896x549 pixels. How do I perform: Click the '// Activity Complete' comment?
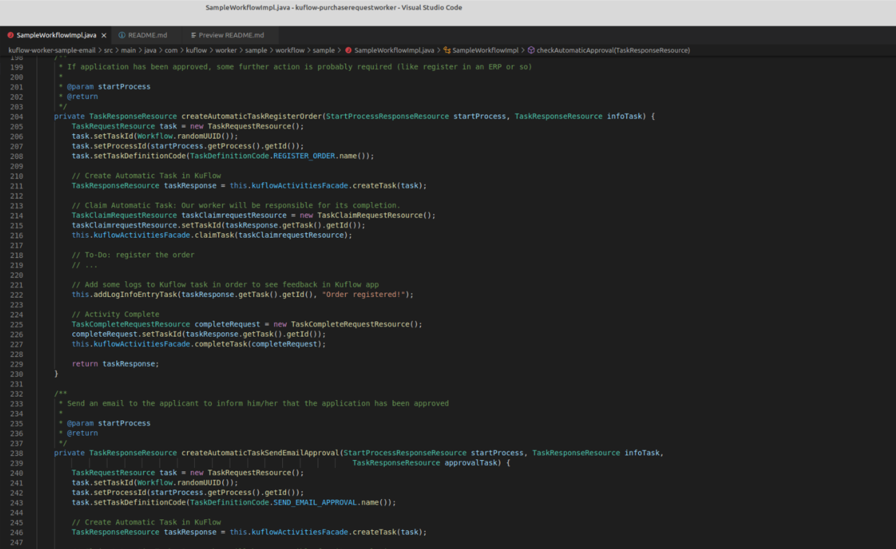click(x=116, y=314)
